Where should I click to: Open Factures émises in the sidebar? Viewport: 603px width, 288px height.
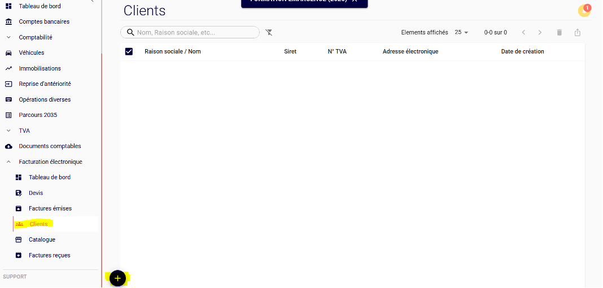pos(50,208)
